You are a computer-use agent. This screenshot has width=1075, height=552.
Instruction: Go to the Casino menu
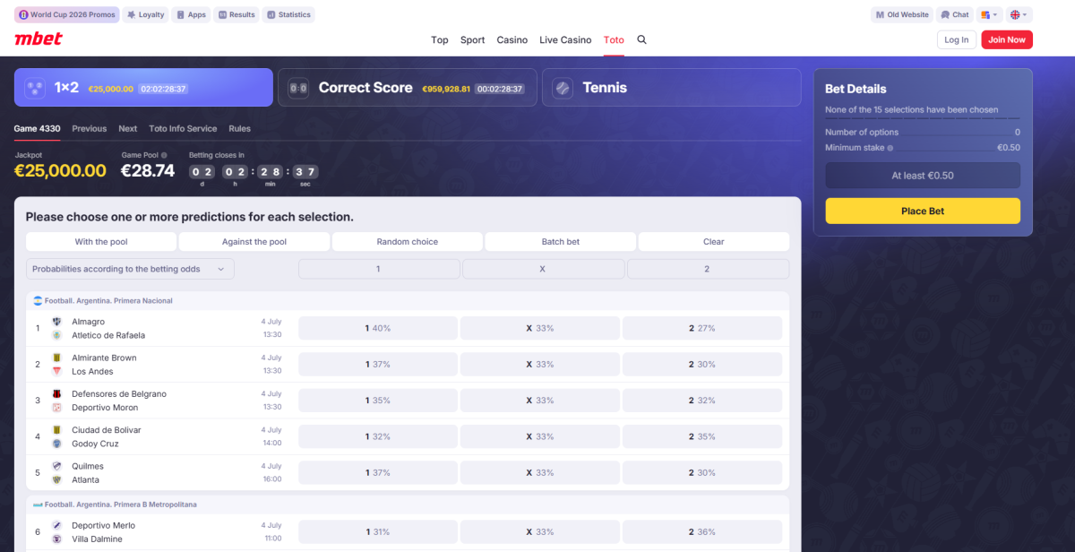coord(512,39)
